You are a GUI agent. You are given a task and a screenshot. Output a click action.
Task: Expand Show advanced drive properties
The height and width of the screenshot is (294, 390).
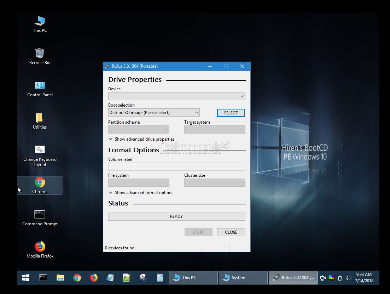141,139
